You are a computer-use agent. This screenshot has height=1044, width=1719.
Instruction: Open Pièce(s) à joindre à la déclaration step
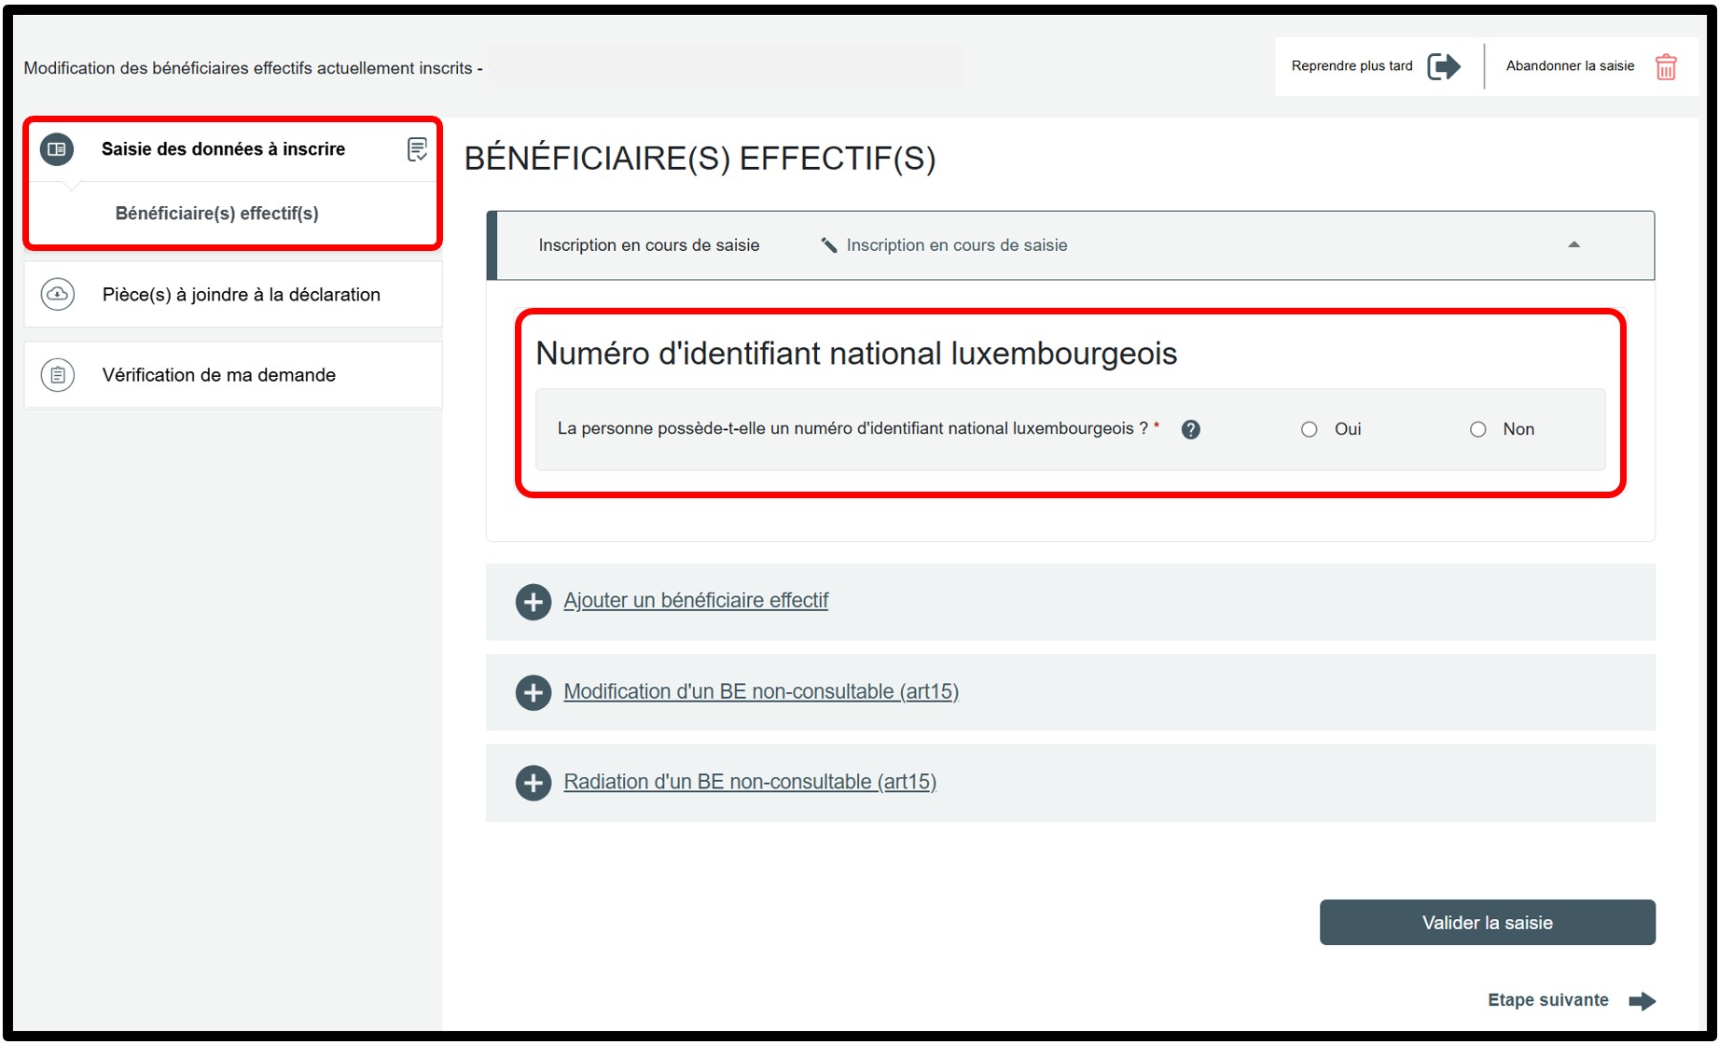click(241, 295)
